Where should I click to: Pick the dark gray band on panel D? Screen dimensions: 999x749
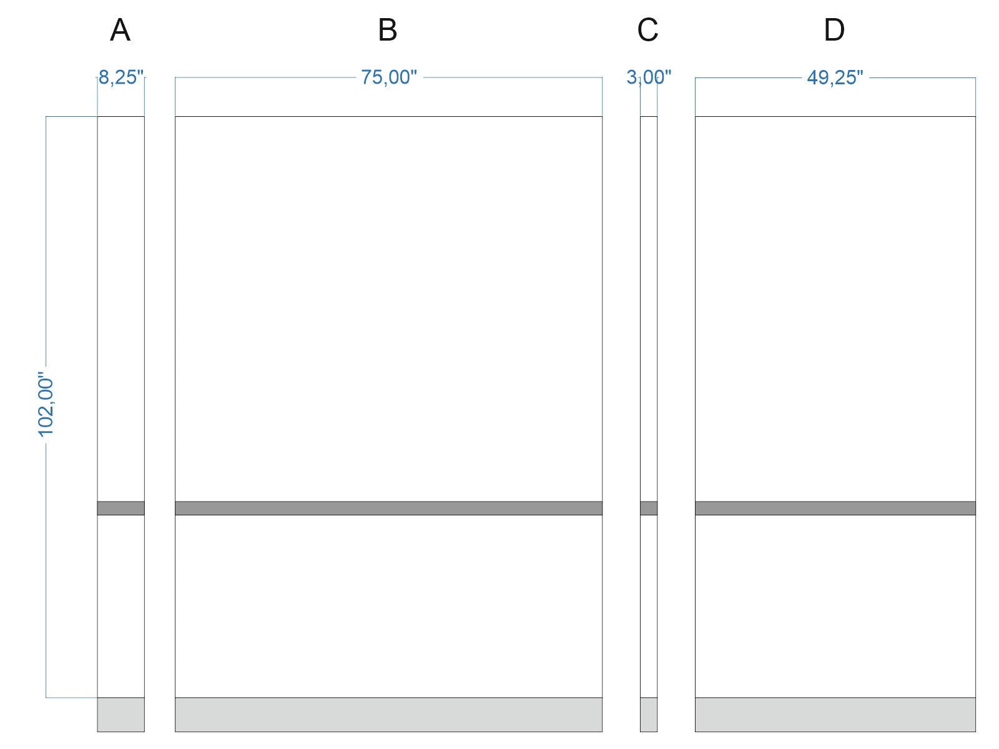tap(835, 508)
